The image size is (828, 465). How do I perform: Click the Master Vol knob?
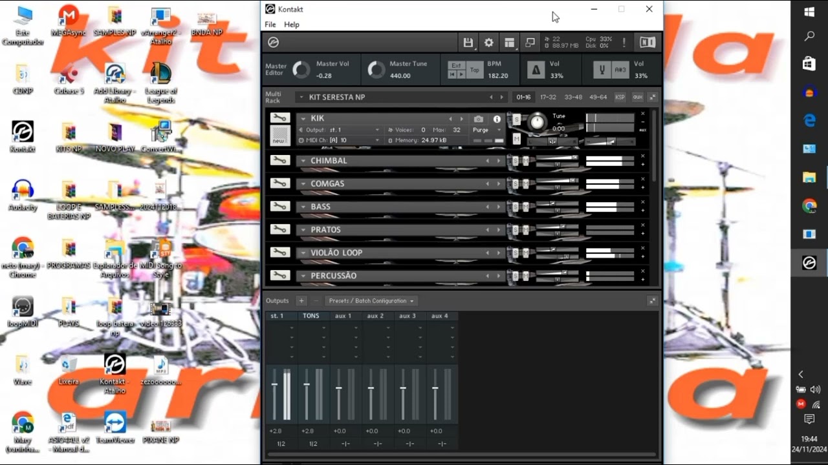click(x=301, y=70)
